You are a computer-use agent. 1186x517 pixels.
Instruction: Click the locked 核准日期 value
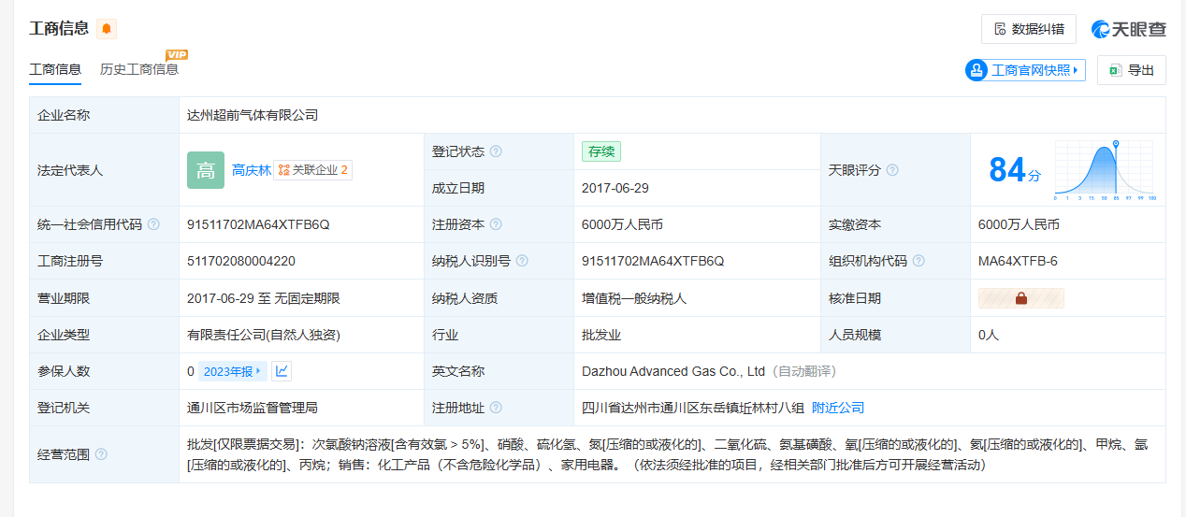click(x=1020, y=298)
